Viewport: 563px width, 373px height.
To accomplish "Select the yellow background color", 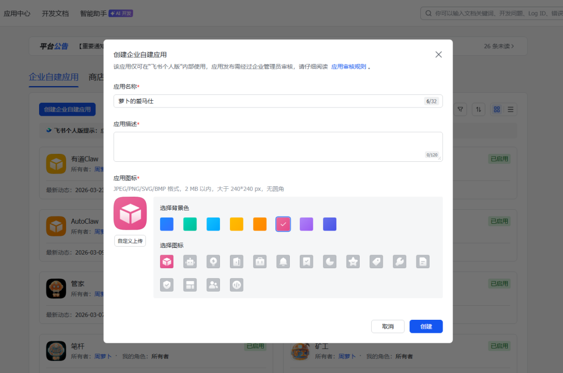I will click(237, 224).
